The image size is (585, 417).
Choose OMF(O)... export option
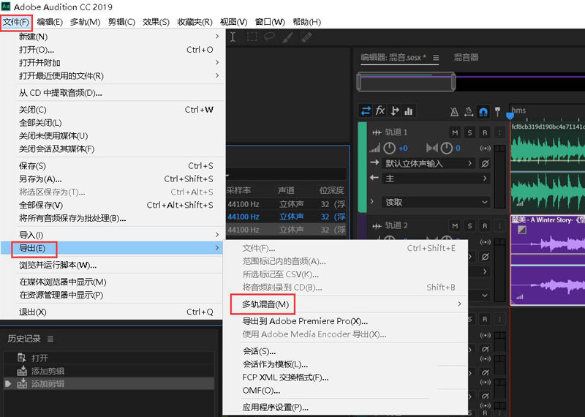[345, 391]
